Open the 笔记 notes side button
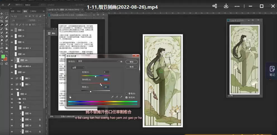The width and height of the screenshot is (277, 135). [272, 71]
